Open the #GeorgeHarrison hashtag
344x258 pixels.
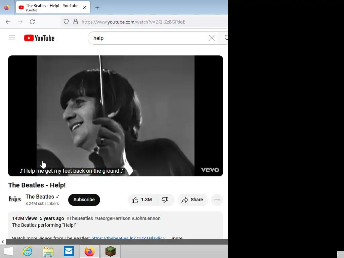click(x=112, y=218)
